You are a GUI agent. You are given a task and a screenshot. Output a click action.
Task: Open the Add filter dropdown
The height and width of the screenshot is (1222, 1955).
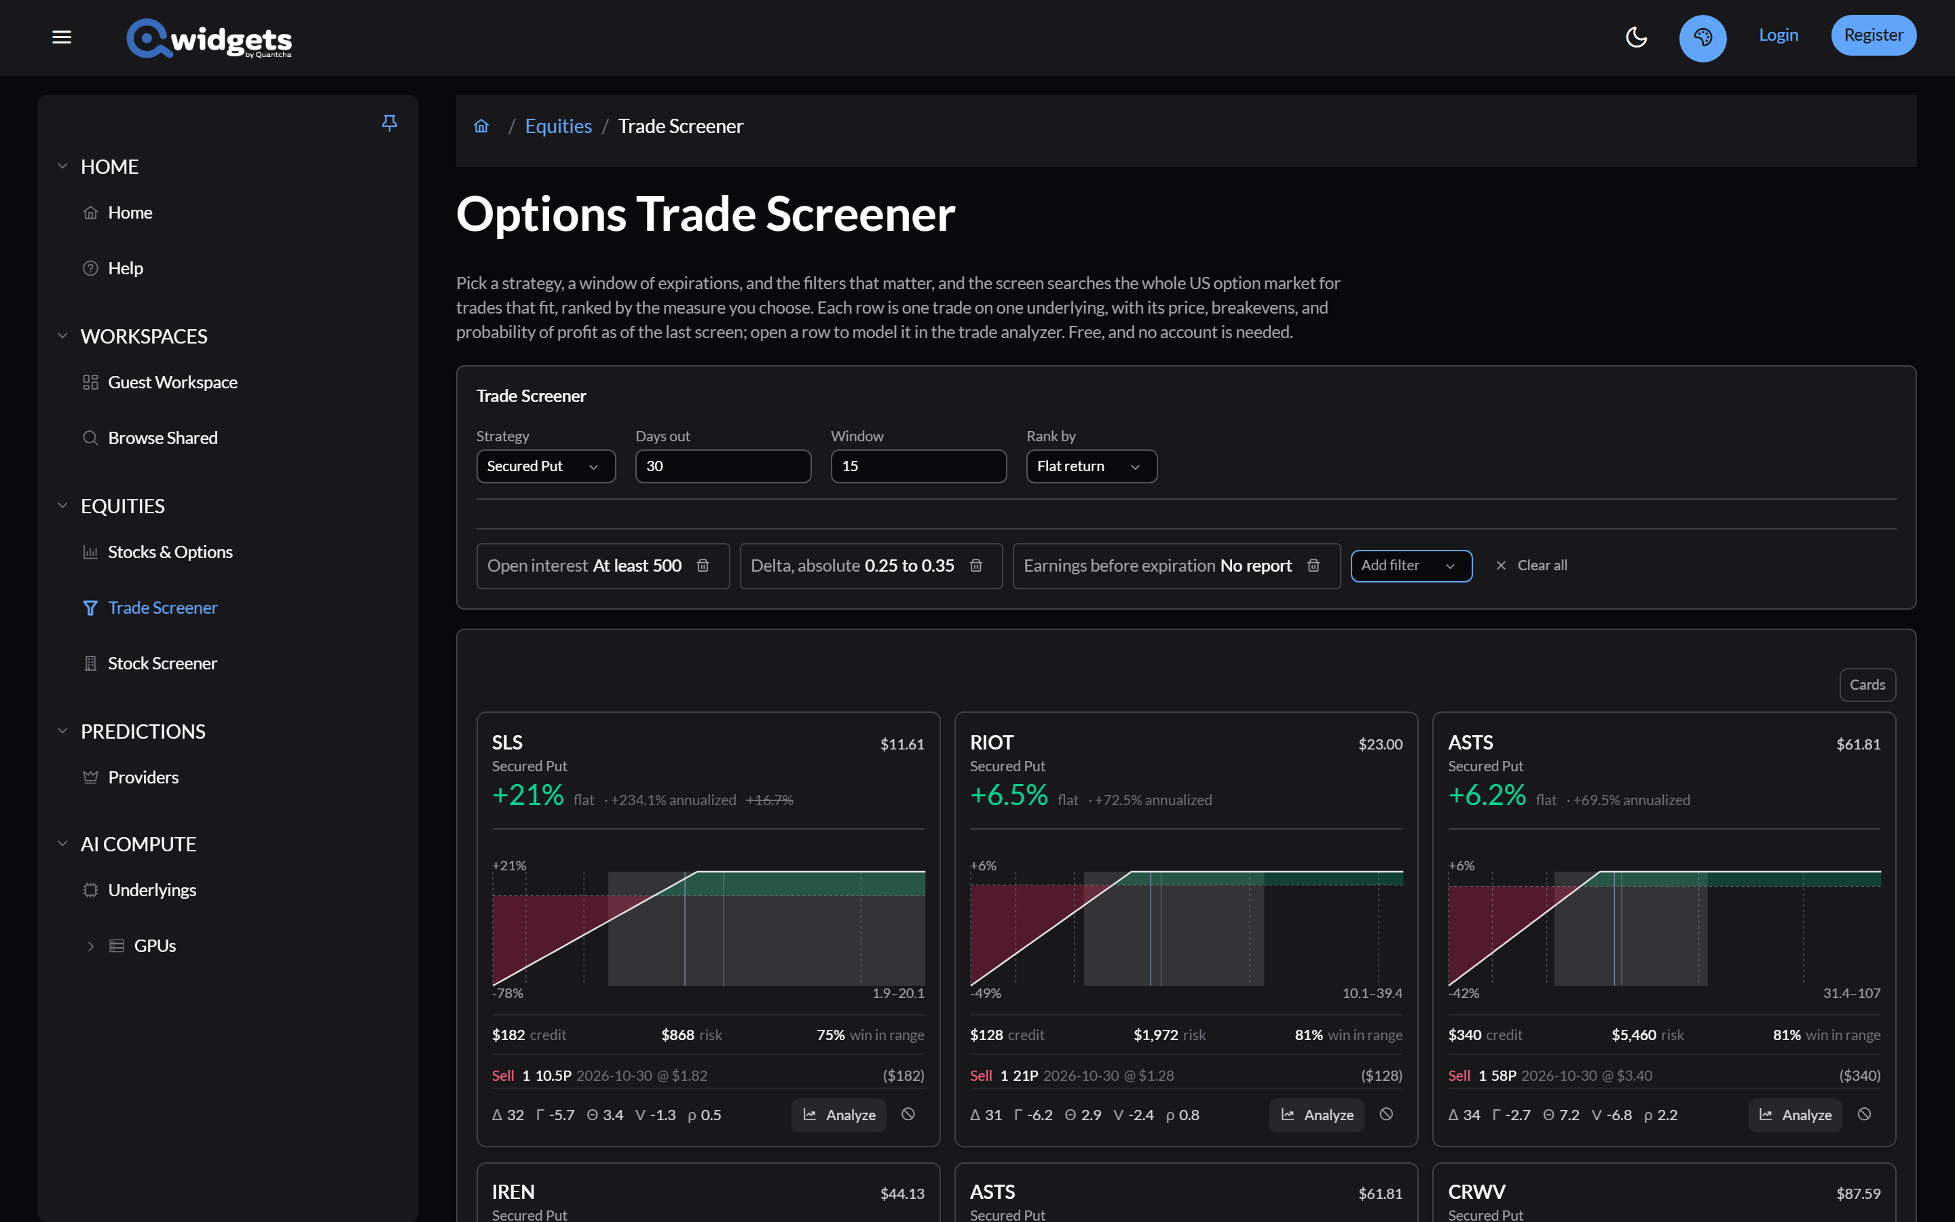(x=1411, y=566)
